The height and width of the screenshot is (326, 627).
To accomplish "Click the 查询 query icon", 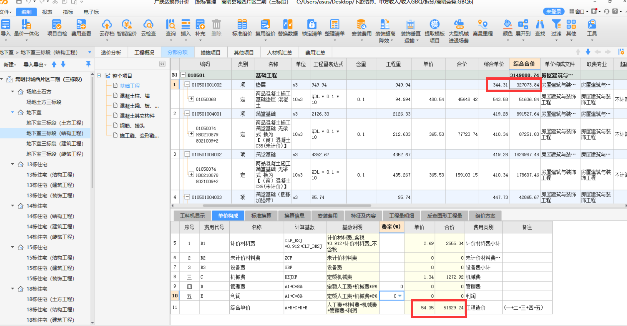I will [171, 24].
